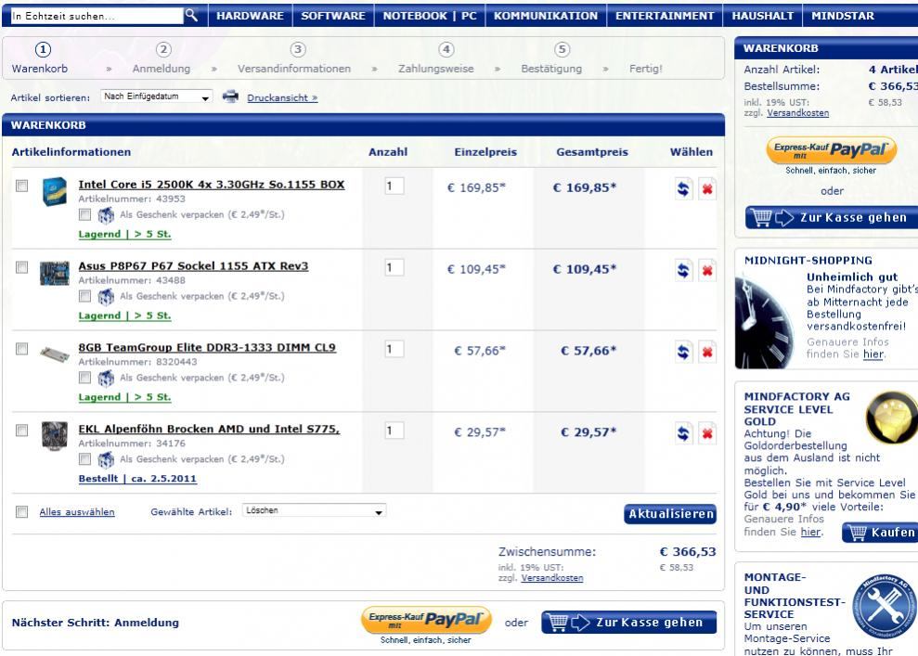Click the In Echtzeit suchen search field
Image resolution: width=918 pixels, height=656 pixels.
97,16
